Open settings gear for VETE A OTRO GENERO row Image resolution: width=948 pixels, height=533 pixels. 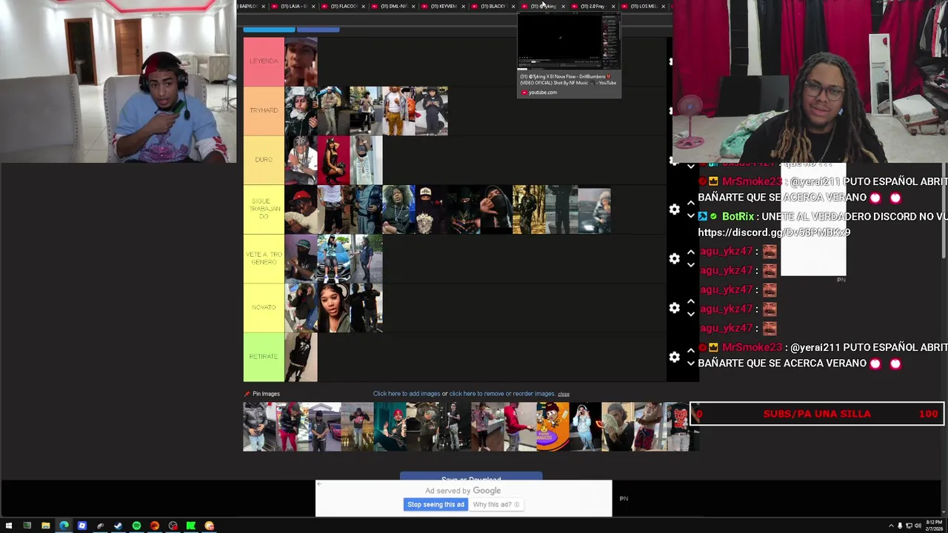674,258
